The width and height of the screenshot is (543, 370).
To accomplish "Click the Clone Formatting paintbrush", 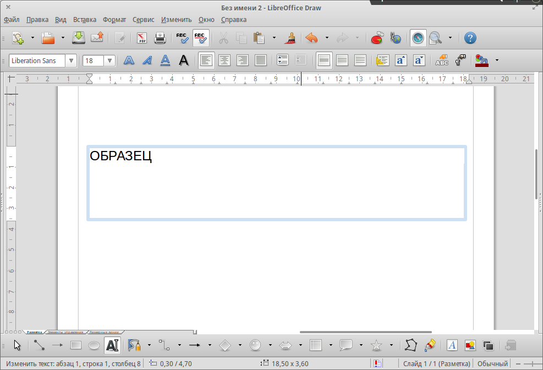I will (x=291, y=38).
